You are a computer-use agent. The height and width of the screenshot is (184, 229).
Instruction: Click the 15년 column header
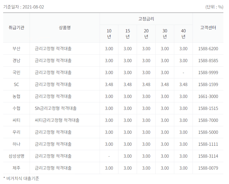(x=128, y=34)
